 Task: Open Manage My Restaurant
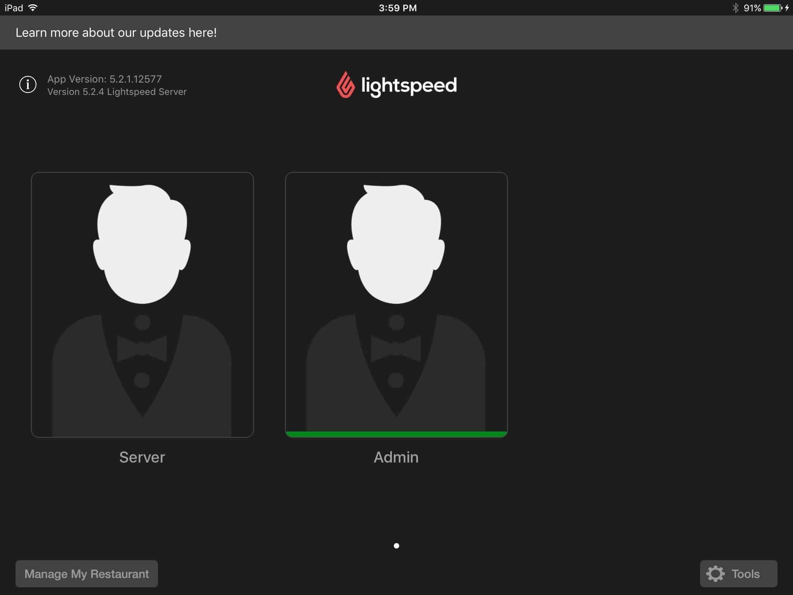tap(87, 574)
